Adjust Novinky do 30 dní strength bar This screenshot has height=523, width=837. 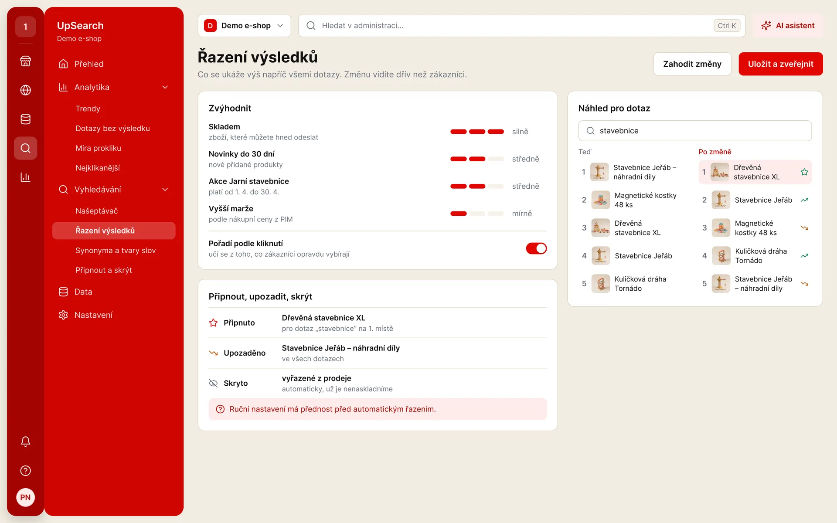[477, 159]
